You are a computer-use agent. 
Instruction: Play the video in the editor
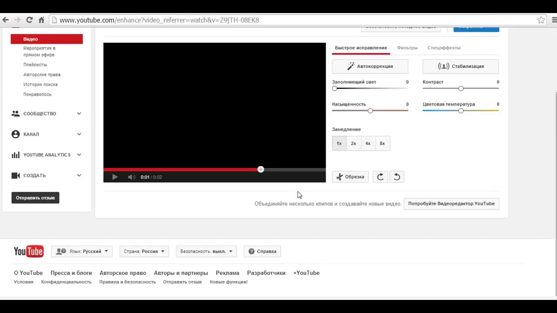coord(115,177)
